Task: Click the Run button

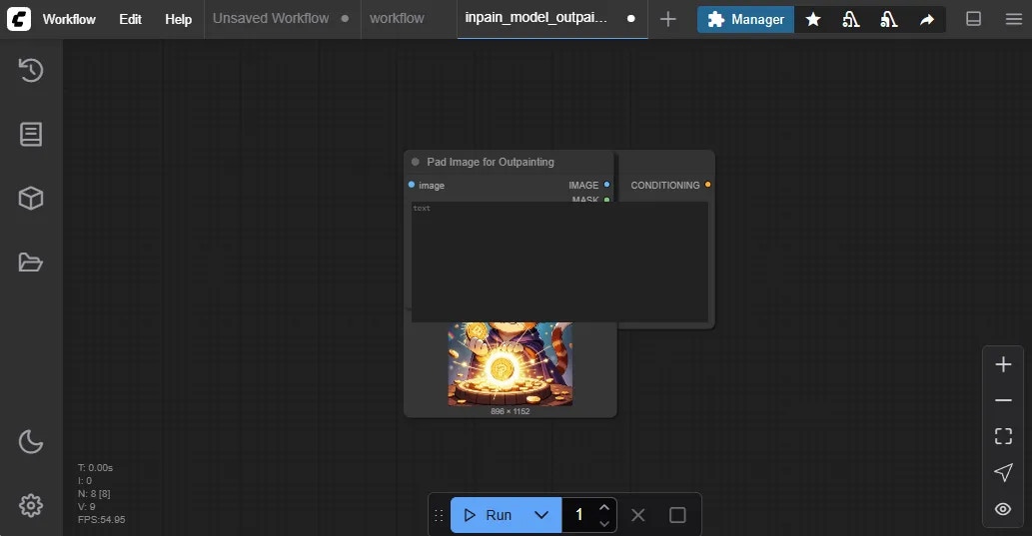Action: [x=488, y=515]
